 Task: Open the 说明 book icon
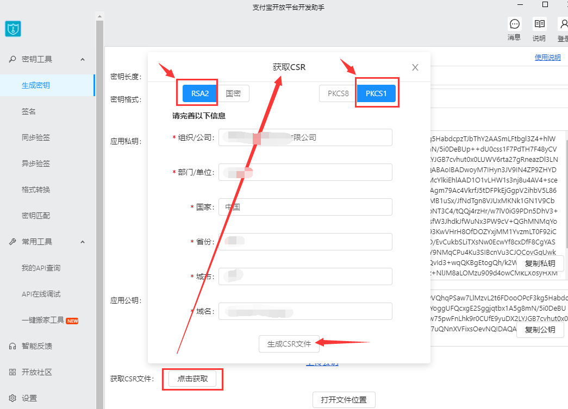(539, 24)
